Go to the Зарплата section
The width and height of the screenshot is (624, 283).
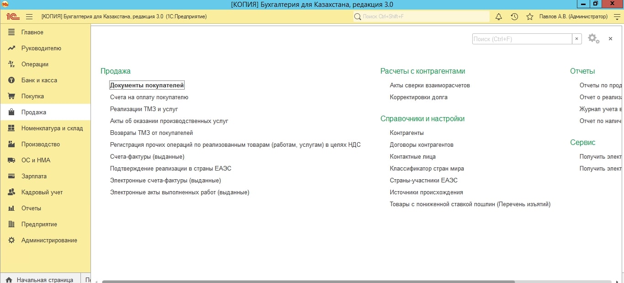34,176
